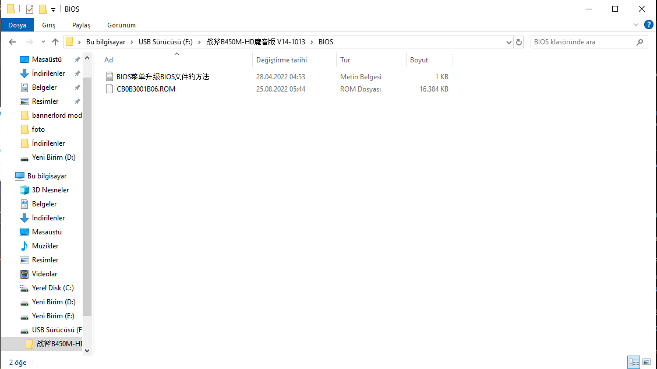Click the text document file icon
This screenshot has width=657, height=369.
coord(110,77)
